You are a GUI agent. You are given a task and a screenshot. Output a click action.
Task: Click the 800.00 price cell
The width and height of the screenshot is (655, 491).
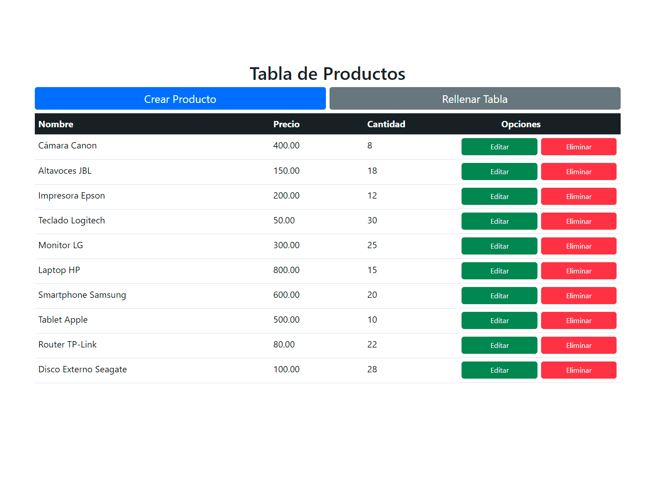pyautogui.click(x=316, y=271)
